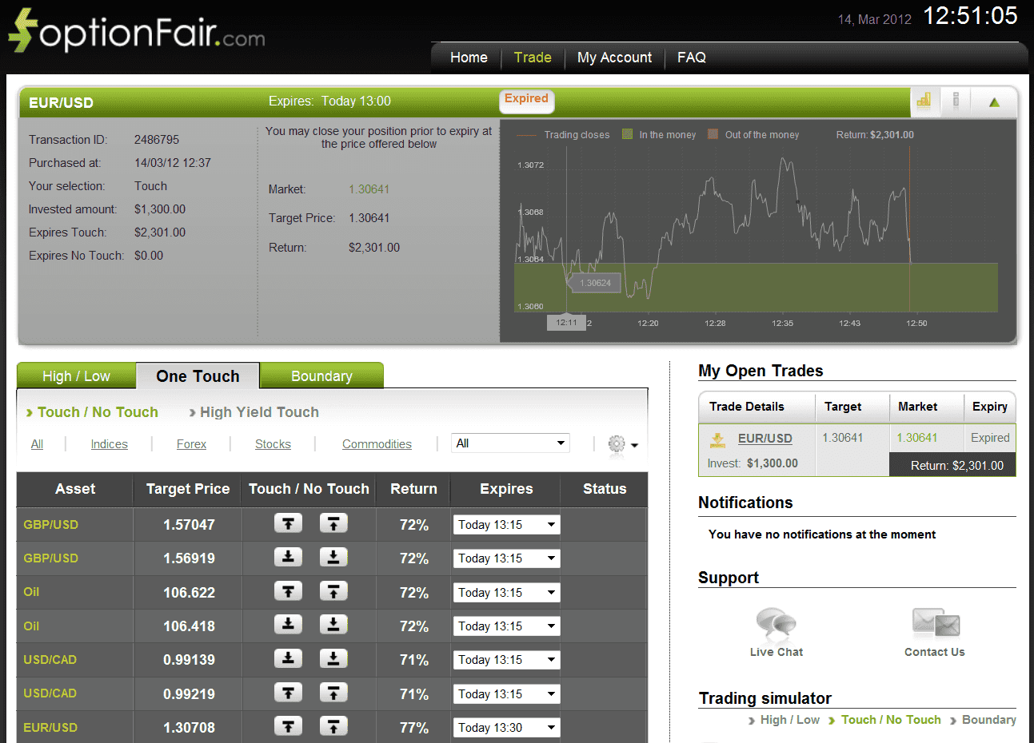Click the green collapse triangle above the chart
This screenshot has height=743, width=1034.
coord(994,103)
